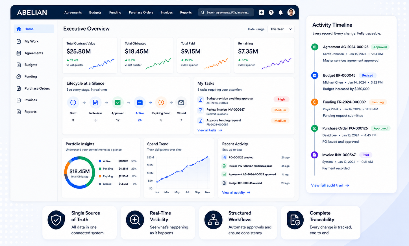Screen dimensions: 409x246
Task: Open the Invoices top menu
Action: click(x=167, y=12)
